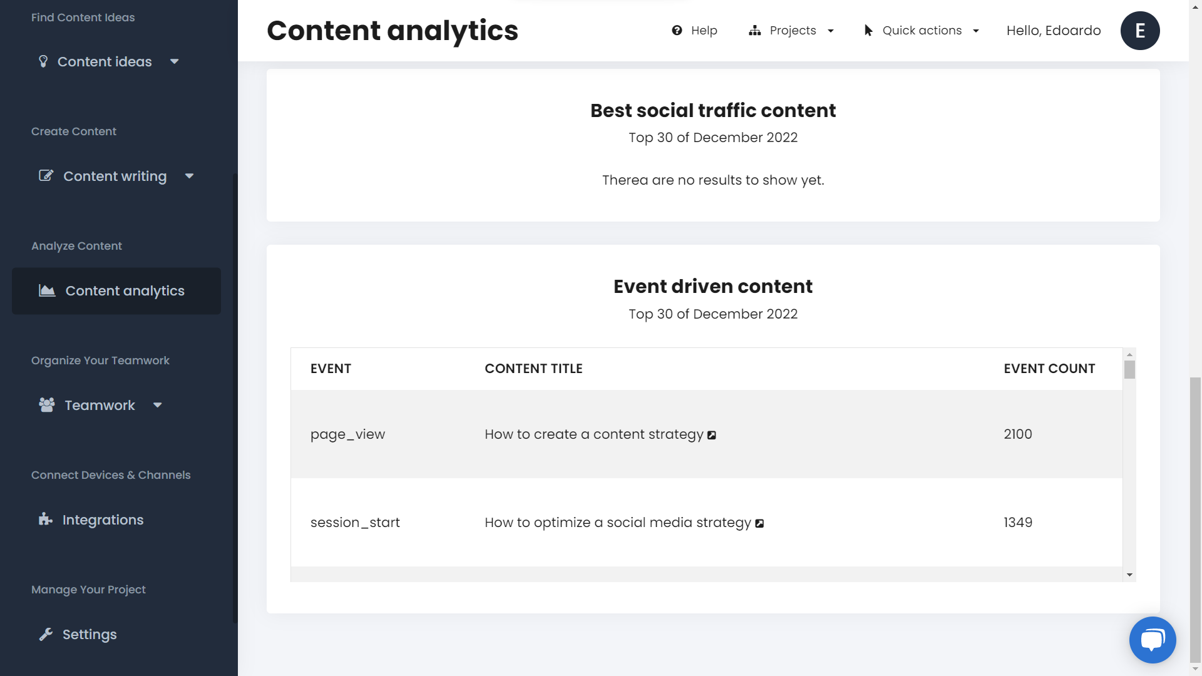Click the Content analytics bar chart icon
Image resolution: width=1202 pixels, height=676 pixels.
pos(46,290)
